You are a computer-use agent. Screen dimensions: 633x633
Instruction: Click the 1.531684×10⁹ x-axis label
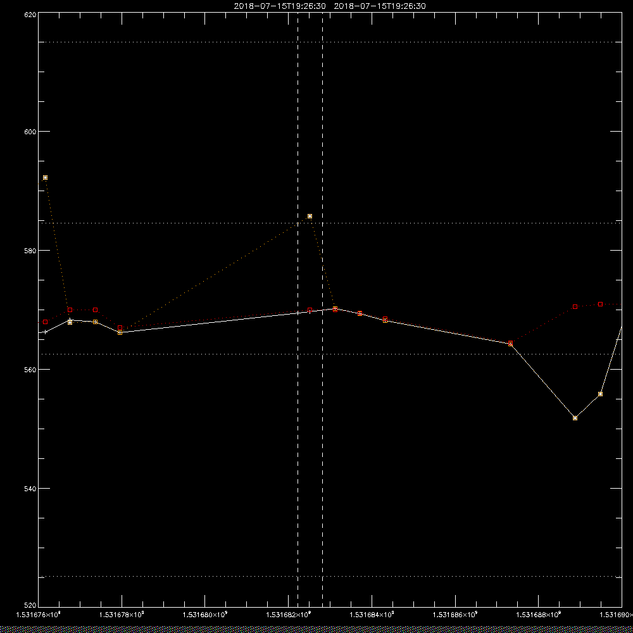372,615
